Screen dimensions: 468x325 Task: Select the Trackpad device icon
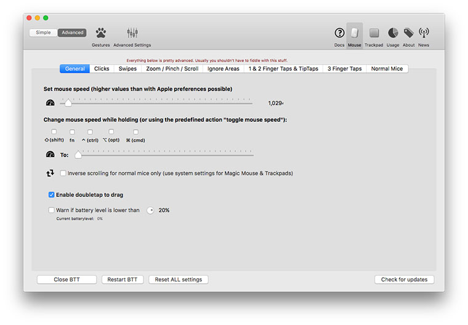click(374, 33)
